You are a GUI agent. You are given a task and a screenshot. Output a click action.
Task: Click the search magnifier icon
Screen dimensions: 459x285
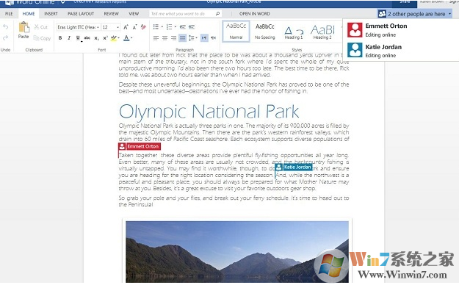217,14
